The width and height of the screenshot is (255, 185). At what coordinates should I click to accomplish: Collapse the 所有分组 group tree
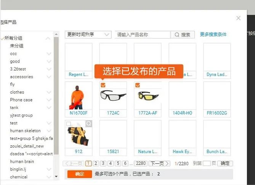(48, 39)
